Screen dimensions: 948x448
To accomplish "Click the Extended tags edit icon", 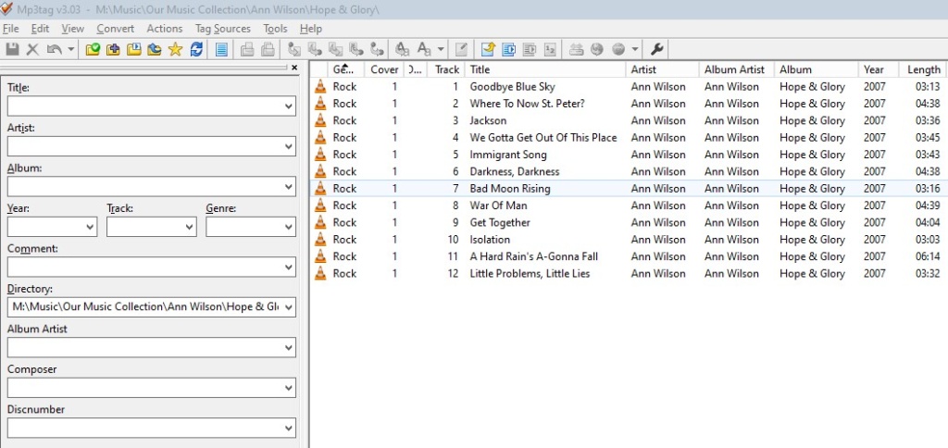I will coord(461,50).
